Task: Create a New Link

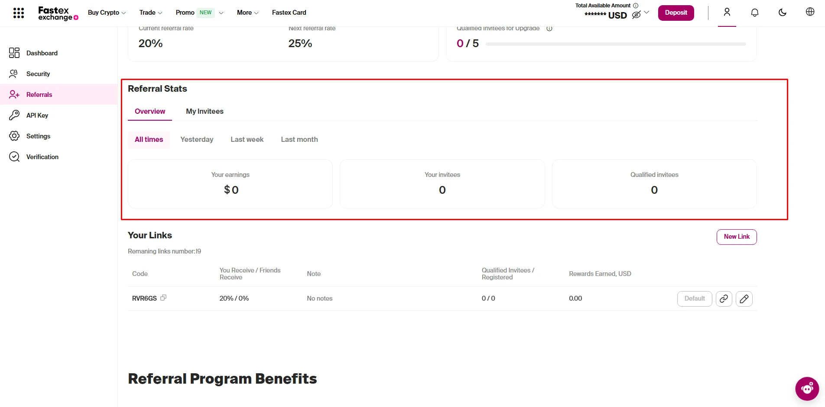Action: pyautogui.click(x=737, y=237)
